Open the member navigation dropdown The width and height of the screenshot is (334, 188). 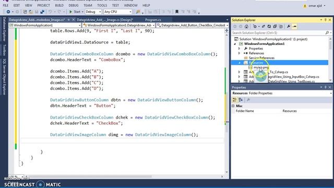point(193,25)
